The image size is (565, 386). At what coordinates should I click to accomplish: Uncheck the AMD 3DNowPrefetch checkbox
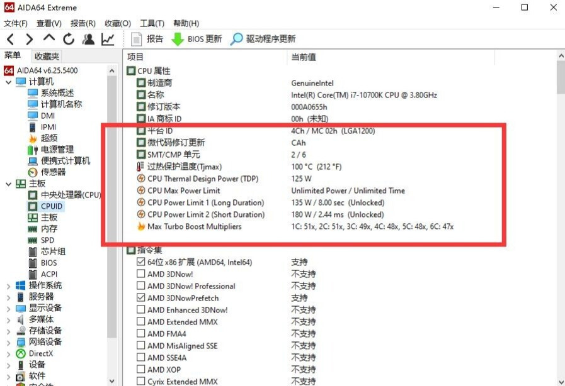(141, 298)
